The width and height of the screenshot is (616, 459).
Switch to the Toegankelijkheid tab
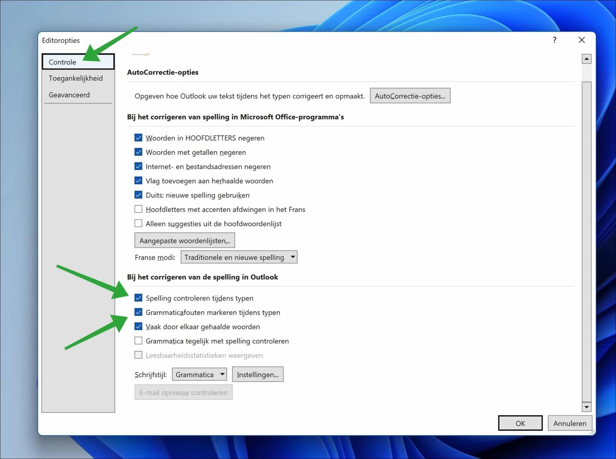76,78
